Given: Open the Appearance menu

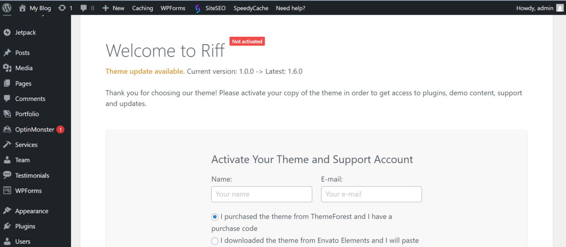Looking at the screenshot, I should [32, 211].
